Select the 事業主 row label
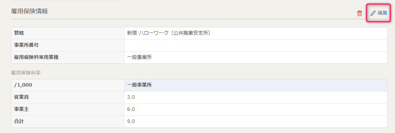 21,109
